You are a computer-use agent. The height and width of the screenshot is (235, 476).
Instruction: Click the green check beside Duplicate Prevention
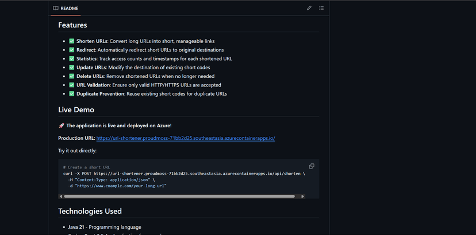[72, 93]
